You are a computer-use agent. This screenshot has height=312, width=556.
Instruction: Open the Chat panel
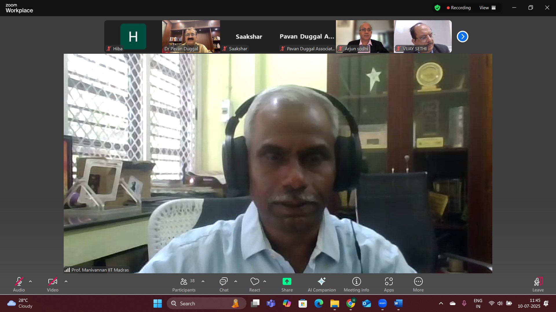coord(224,284)
